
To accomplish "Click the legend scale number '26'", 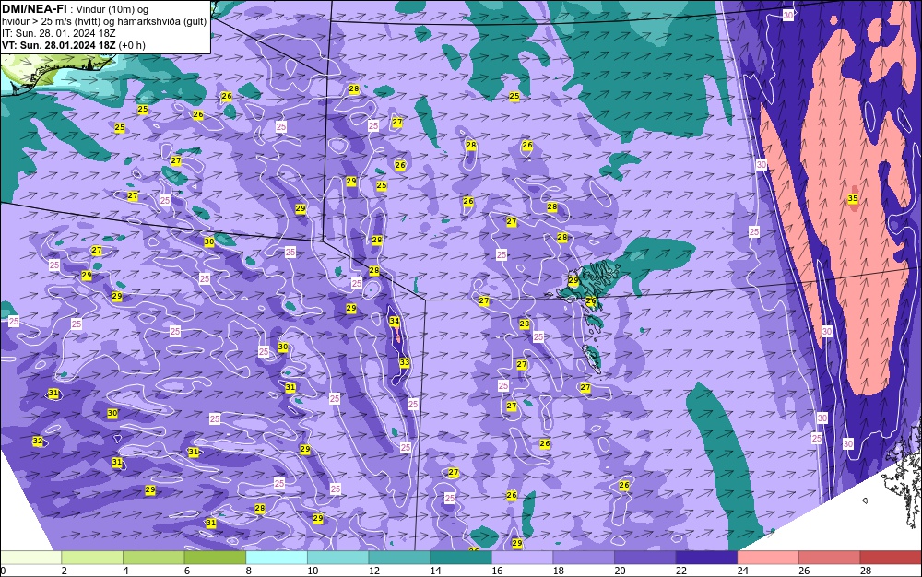I will point(804,571).
